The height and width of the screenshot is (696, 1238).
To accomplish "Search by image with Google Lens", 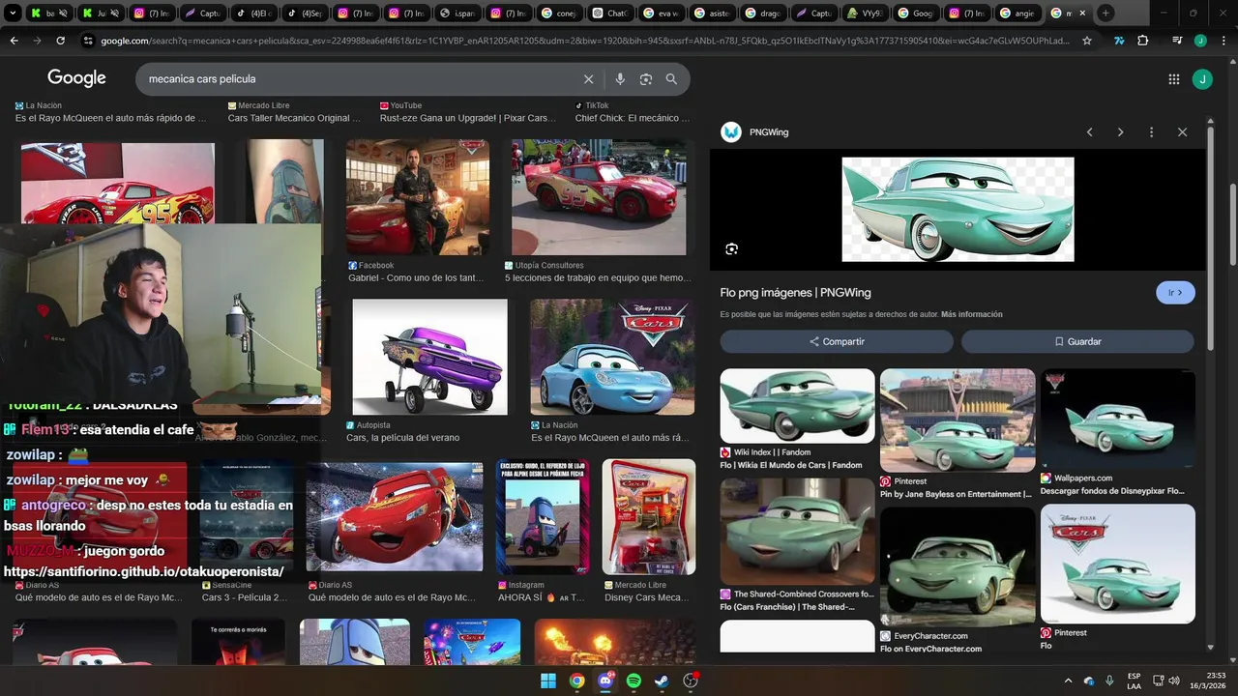I will 645,79.
